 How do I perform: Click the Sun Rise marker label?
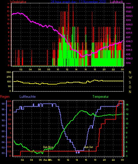click(48, 147)
